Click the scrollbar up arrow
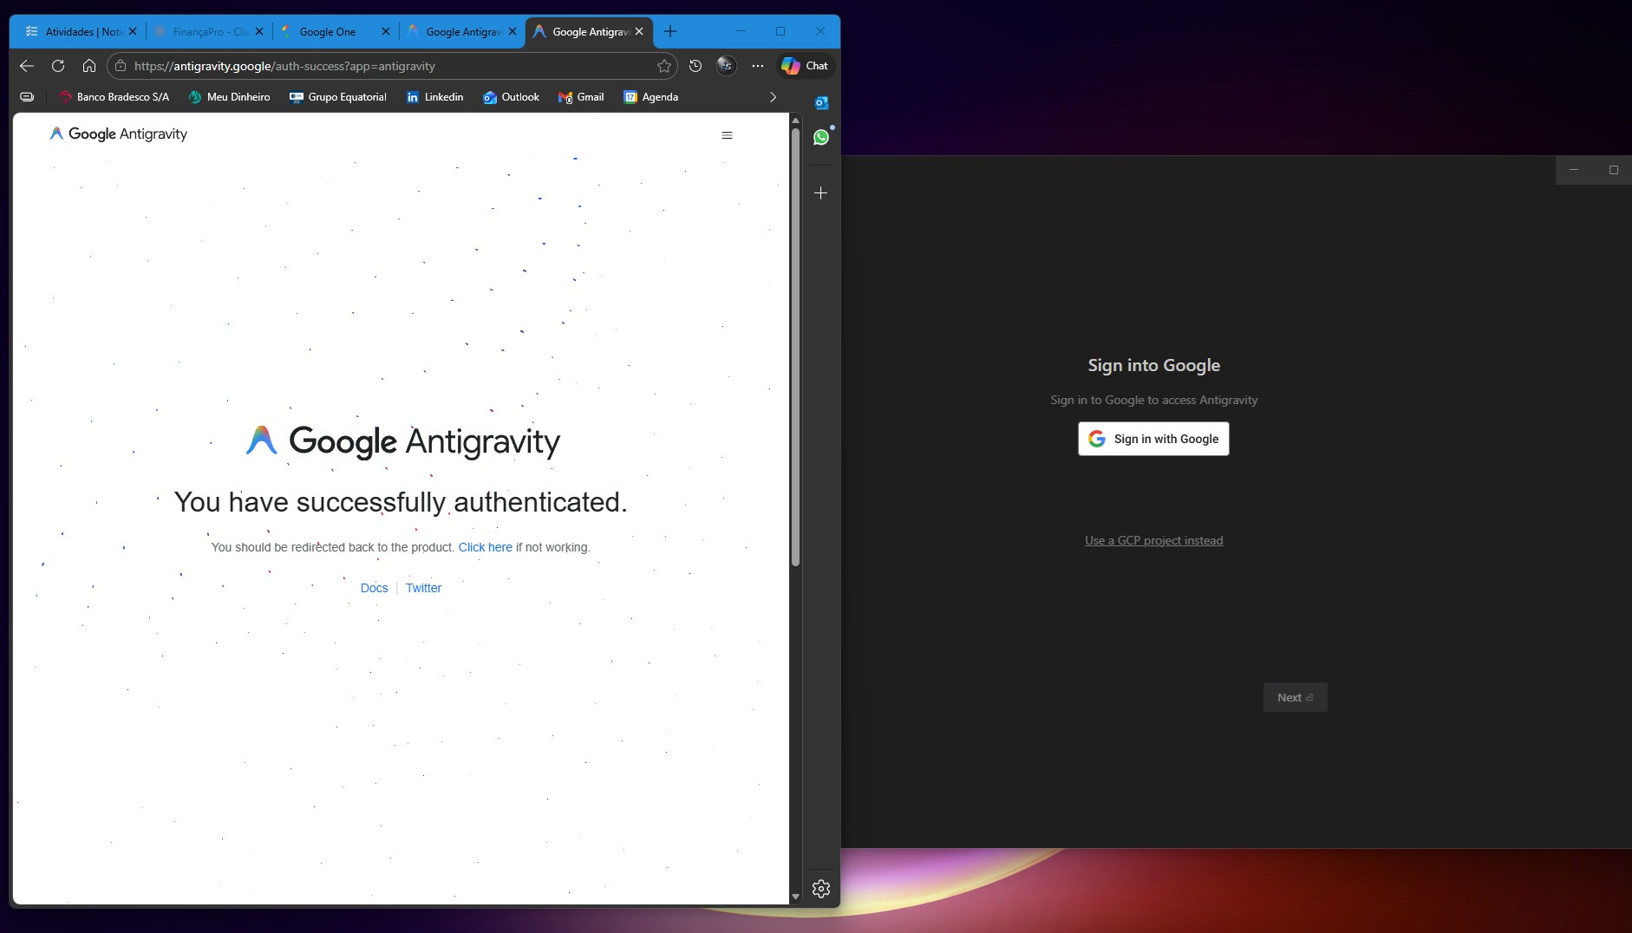Image resolution: width=1632 pixels, height=933 pixels. pyautogui.click(x=795, y=120)
